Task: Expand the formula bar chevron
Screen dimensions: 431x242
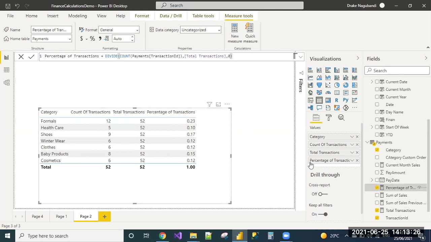Action: pyautogui.click(x=301, y=57)
